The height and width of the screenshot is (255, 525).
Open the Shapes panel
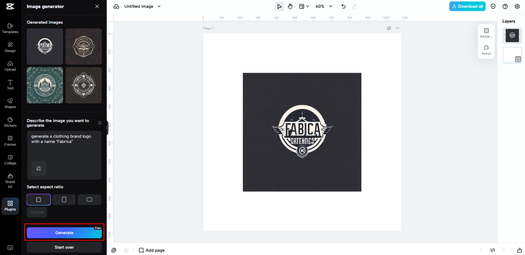pos(10,103)
